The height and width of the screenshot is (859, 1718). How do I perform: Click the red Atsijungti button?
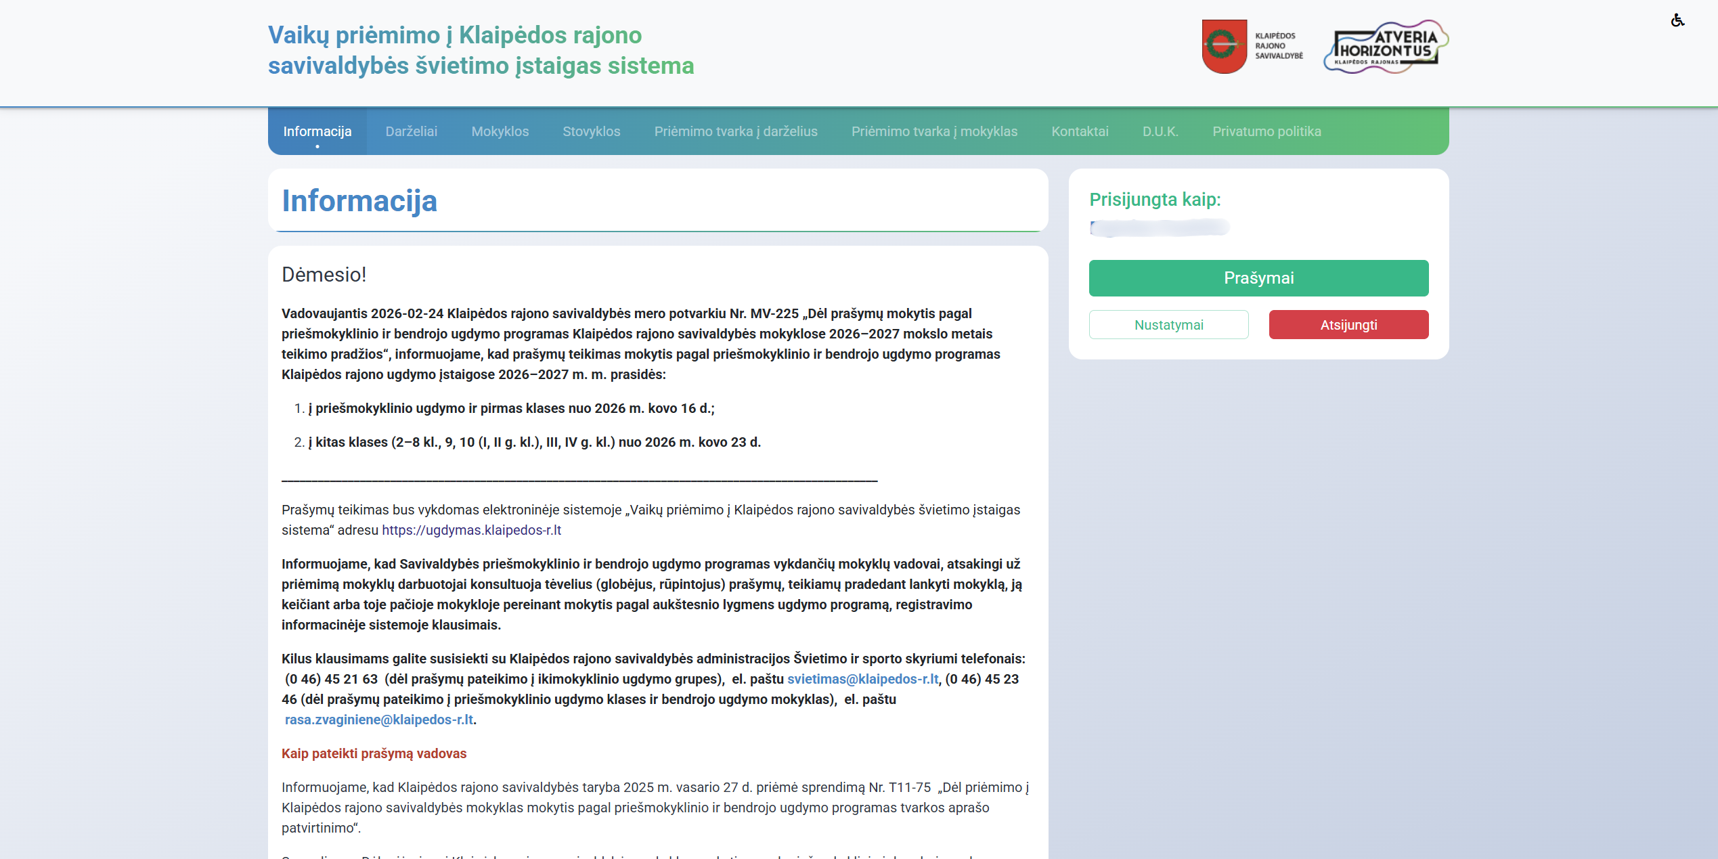tap(1348, 325)
